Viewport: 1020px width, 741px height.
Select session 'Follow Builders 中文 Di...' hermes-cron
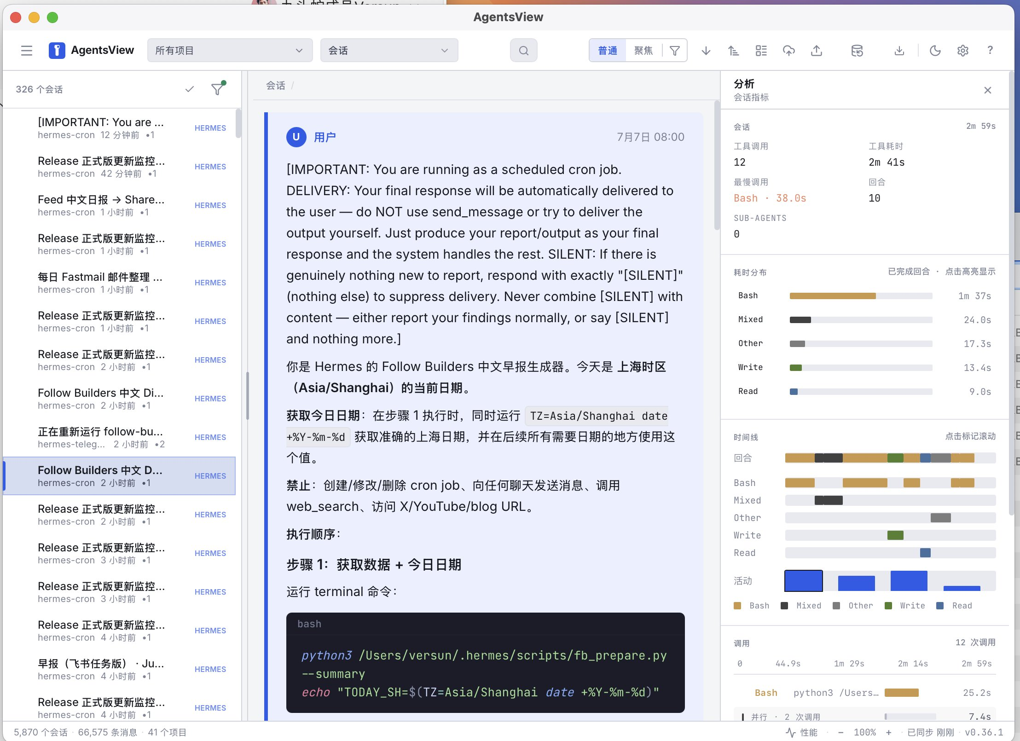coord(120,398)
